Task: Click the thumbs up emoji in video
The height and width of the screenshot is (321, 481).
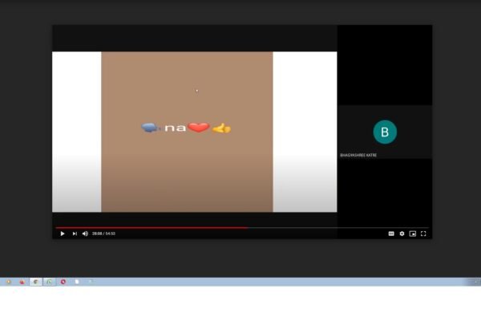Action: [x=221, y=128]
